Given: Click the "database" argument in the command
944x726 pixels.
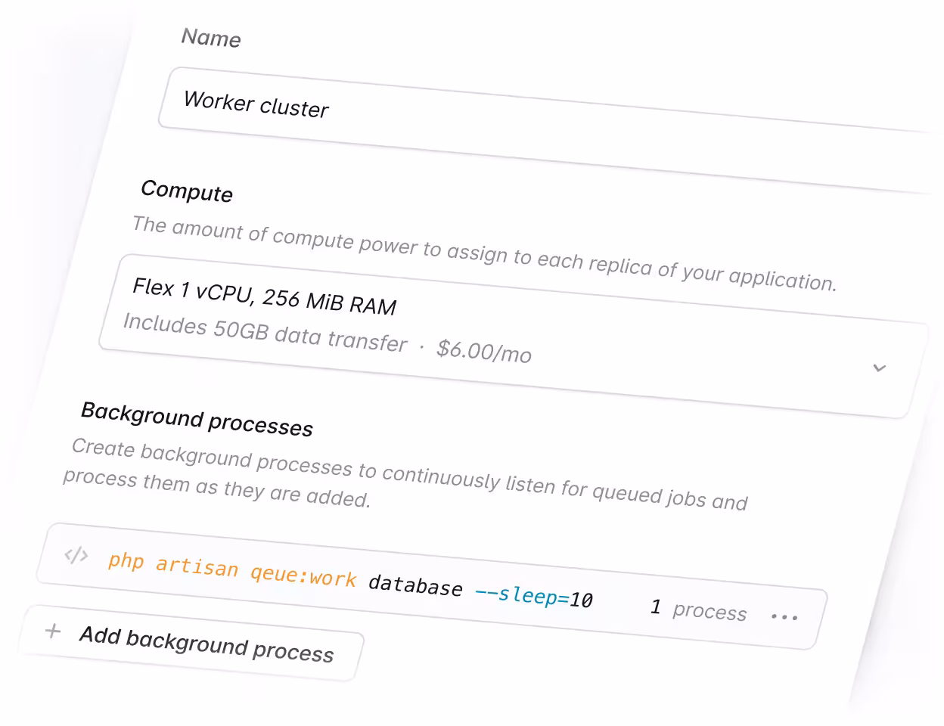Looking at the screenshot, I should [x=415, y=585].
